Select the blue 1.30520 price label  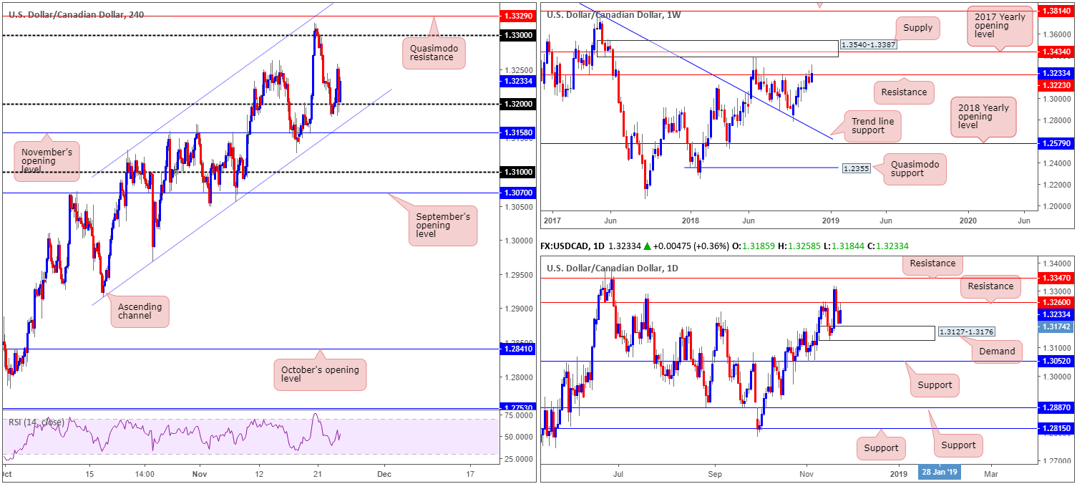[x=1055, y=362]
